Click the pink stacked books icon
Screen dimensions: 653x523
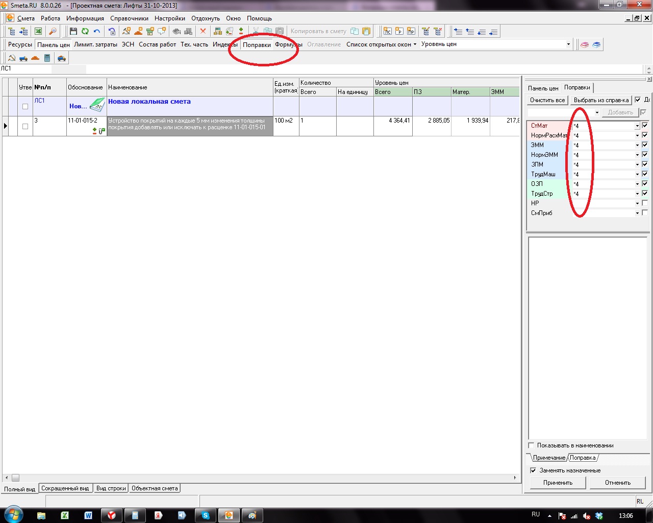click(585, 45)
